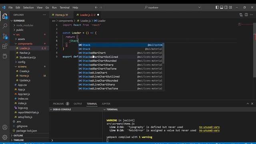The height and width of the screenshot is (144, 256).
Task: Choose StackedBarChartRounded autocomplete suggestion
Action: (120, 61)
